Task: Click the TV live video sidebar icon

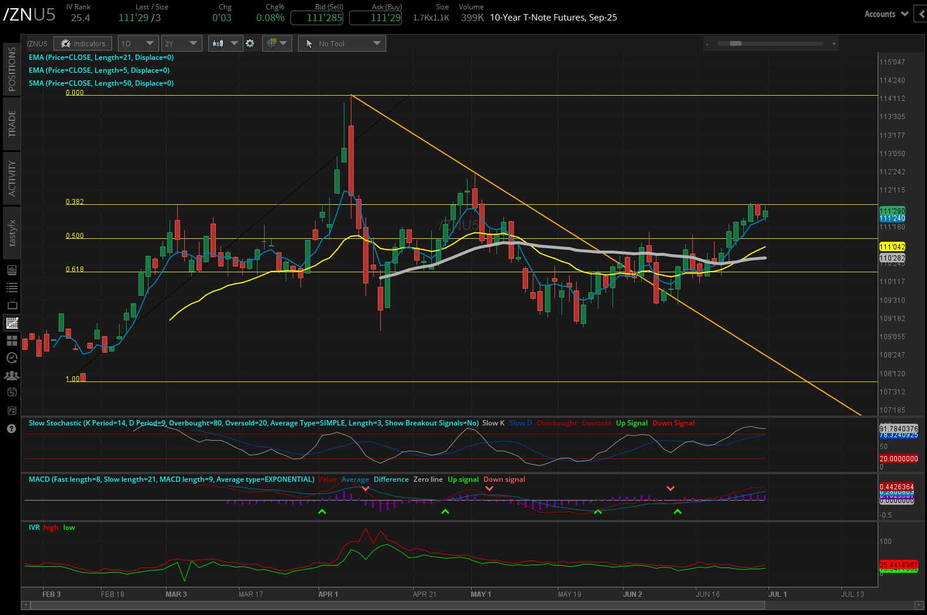Action: click(x=12, y=305)
